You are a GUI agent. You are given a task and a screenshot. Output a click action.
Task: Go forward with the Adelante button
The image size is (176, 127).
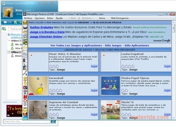coord(88,18)
